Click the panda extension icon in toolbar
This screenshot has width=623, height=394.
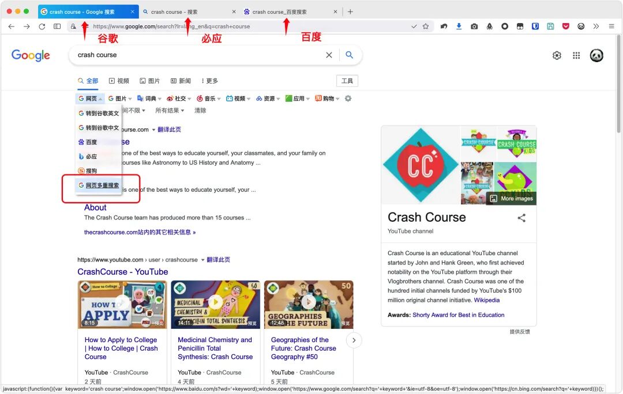click(x=581, y=26)
